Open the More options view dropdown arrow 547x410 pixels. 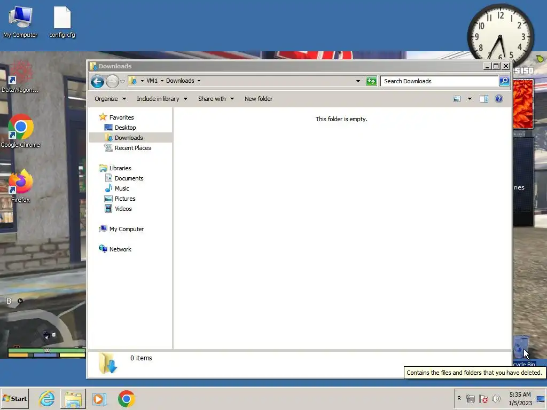pos(470,99)
